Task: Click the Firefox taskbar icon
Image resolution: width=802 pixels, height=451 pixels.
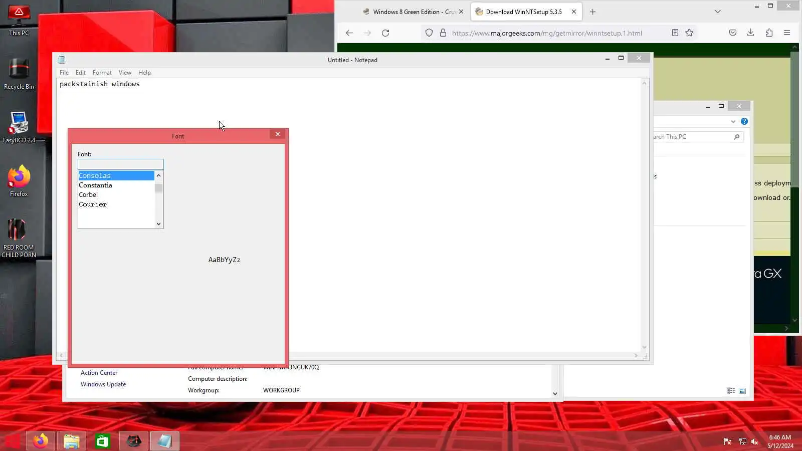Action: [x=41, y=441]
